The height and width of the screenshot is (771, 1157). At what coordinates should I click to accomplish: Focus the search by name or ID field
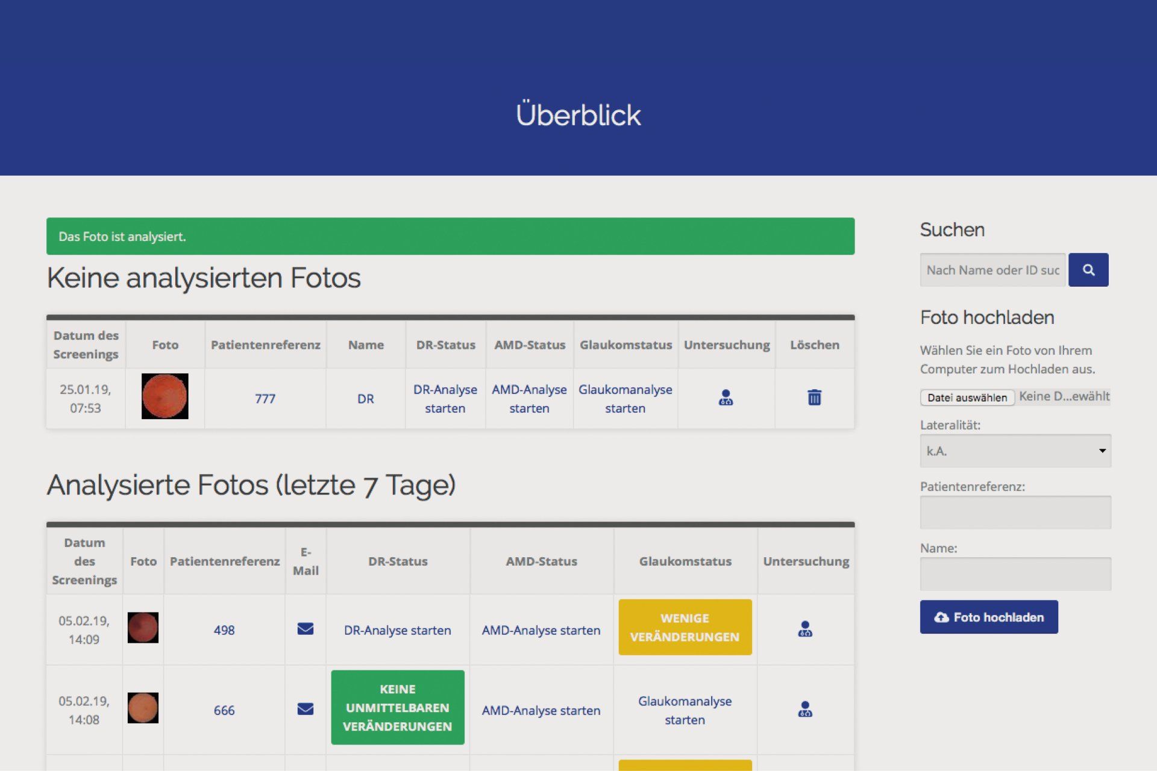(x=992, y=270)
